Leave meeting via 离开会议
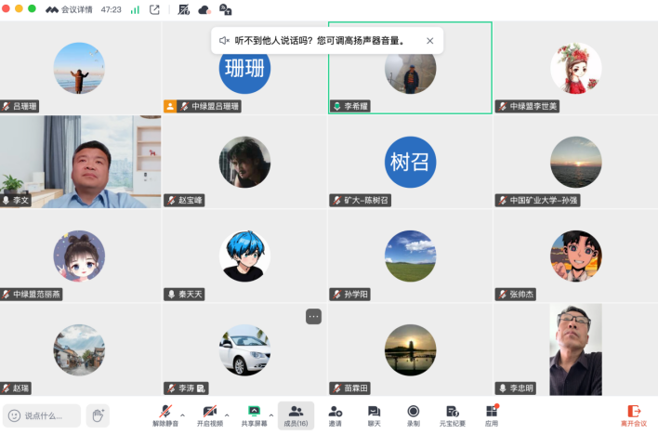This screenshot has height=434, width=658. [634, 414]
